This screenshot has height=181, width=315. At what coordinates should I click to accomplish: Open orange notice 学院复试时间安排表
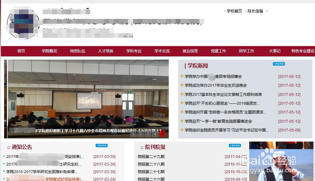(45, 179)
